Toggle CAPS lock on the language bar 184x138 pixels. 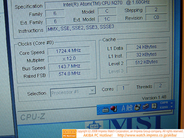pyautogui.click(x=164, y=103)
